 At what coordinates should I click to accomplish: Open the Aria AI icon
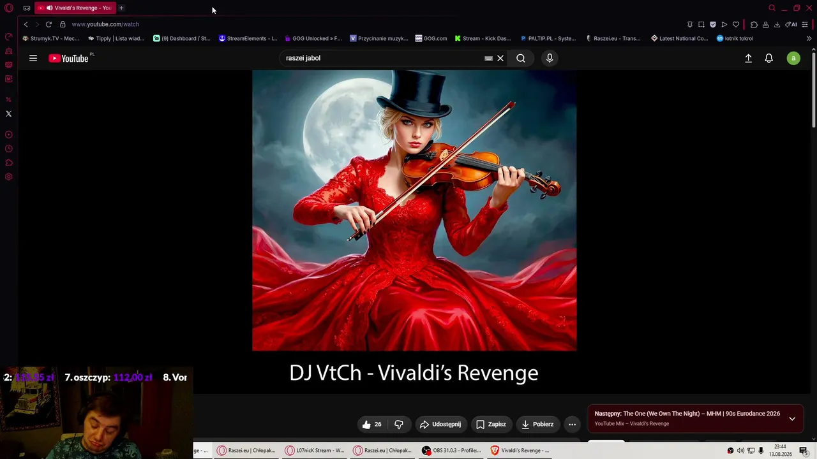[x=791, y=24]
